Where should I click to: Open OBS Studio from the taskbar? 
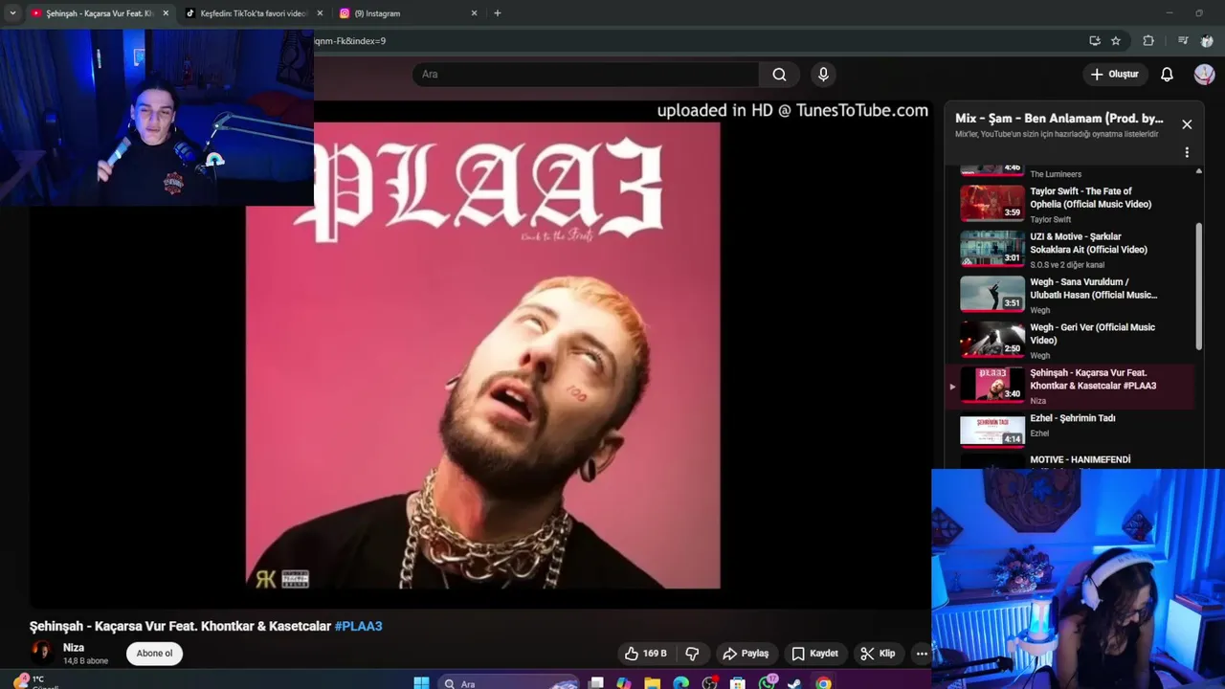tap(709, 682)
